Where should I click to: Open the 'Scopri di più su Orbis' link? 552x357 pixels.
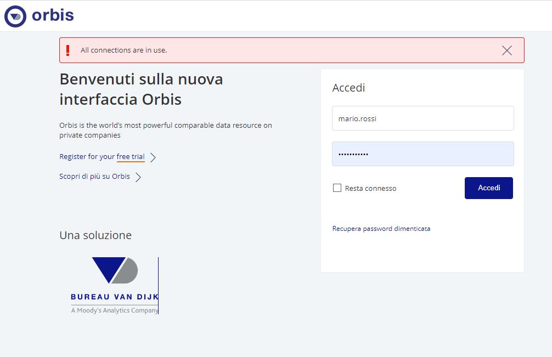(94, 177)
